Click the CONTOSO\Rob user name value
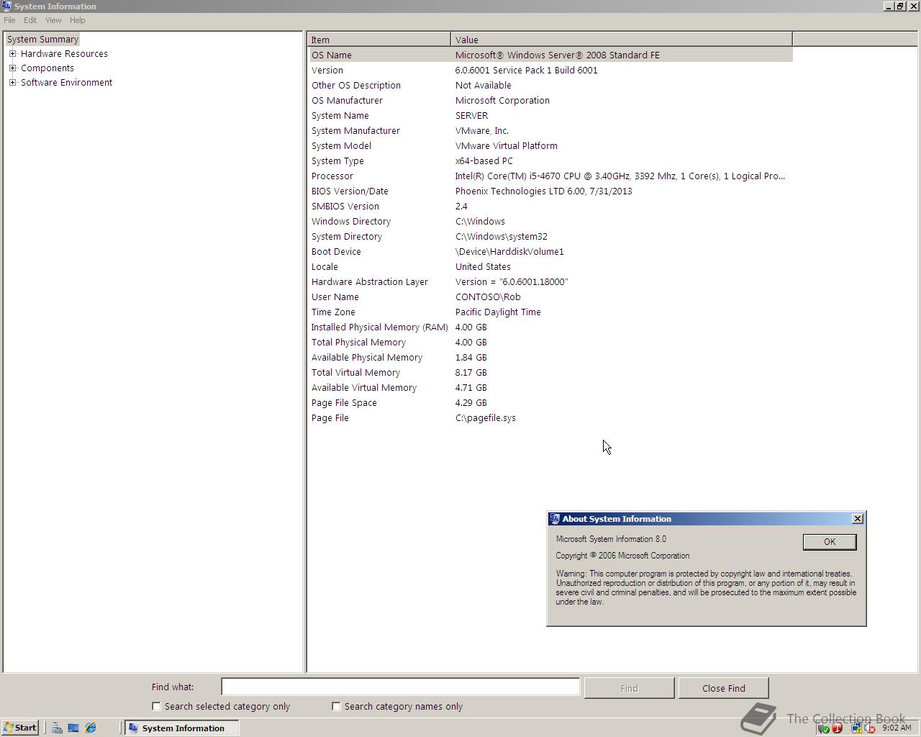 pyautogui.click(x=488, y=297)
